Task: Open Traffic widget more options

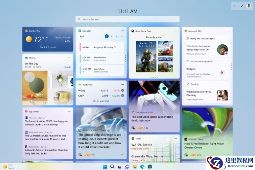Action: click(x=176, y=139)
